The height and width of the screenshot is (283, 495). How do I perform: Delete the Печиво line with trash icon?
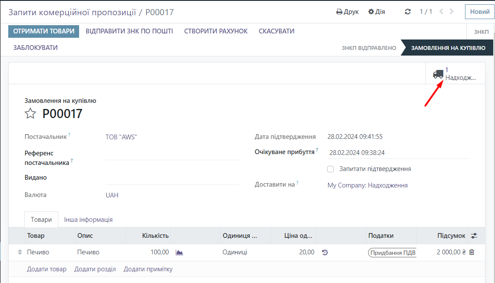point(472,252)
